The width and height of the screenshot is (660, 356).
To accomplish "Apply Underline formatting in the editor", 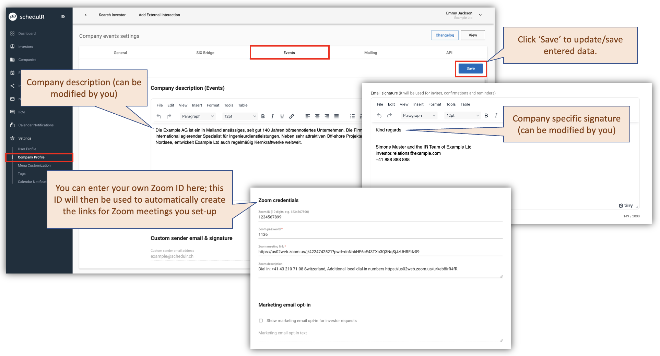I will click(x=282, y=116).
